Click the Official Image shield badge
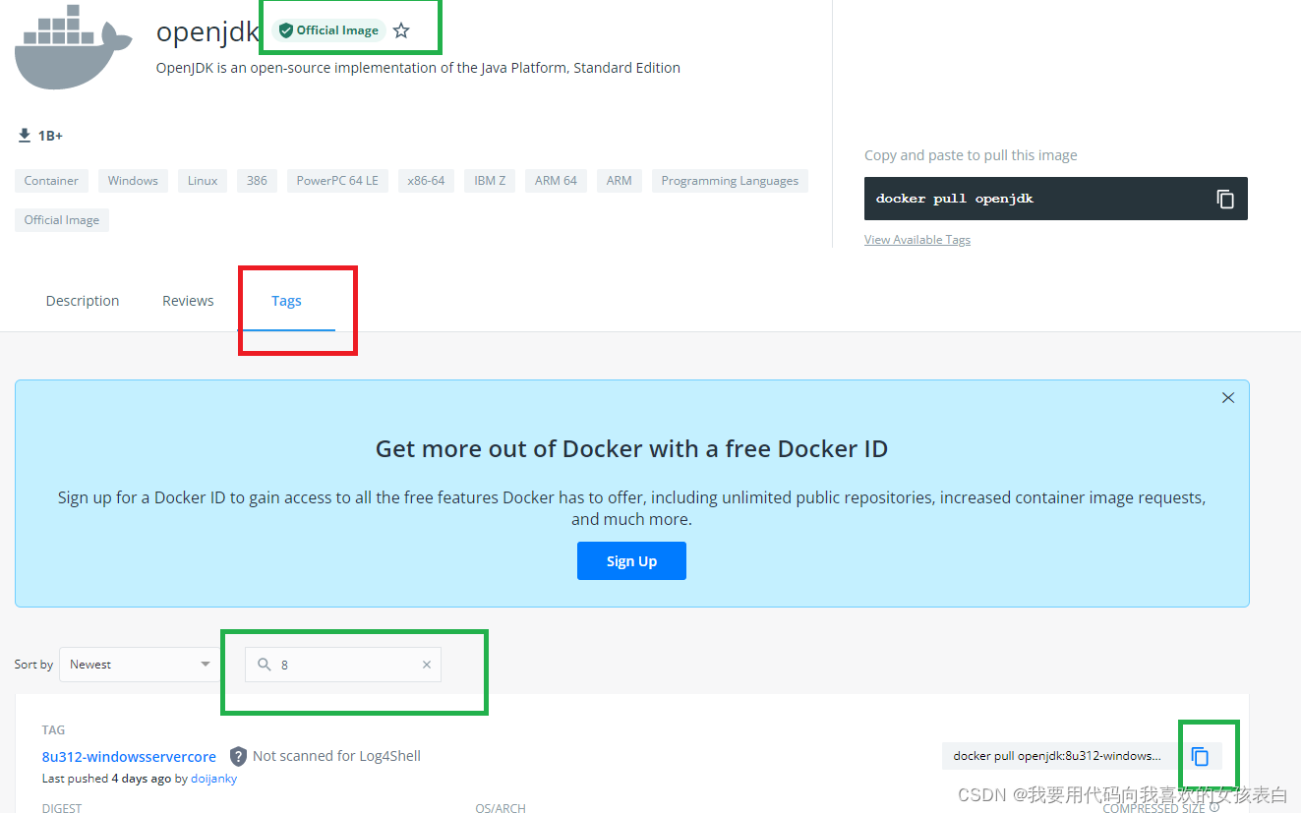The height and width of the screenshot is (813, 1301). coord(327,29)
